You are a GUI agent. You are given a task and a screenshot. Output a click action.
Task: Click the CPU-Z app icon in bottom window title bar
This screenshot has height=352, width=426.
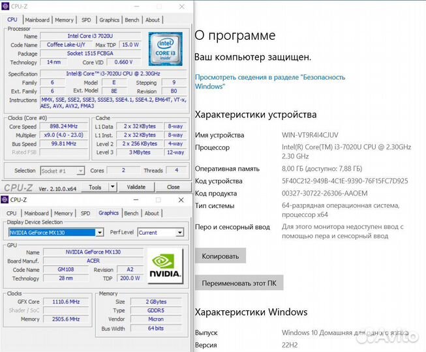[5, 199]
